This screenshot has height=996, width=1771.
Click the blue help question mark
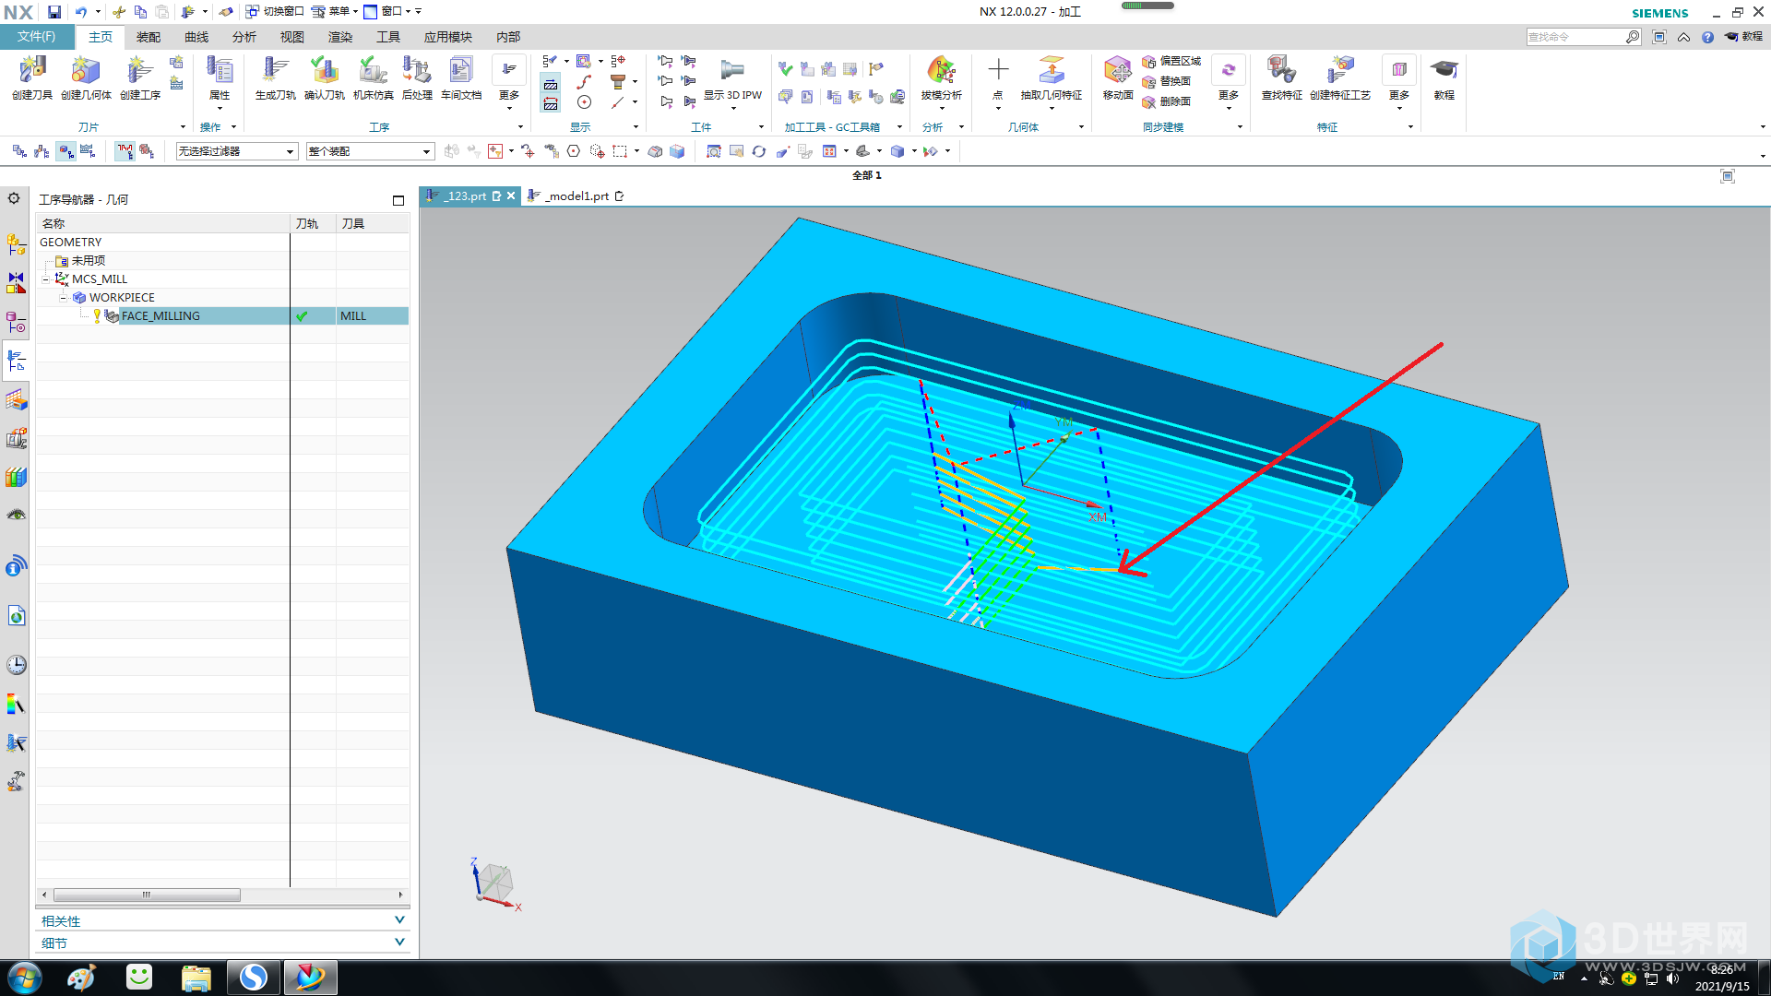pyautogui.click(x=1707, y=37)
